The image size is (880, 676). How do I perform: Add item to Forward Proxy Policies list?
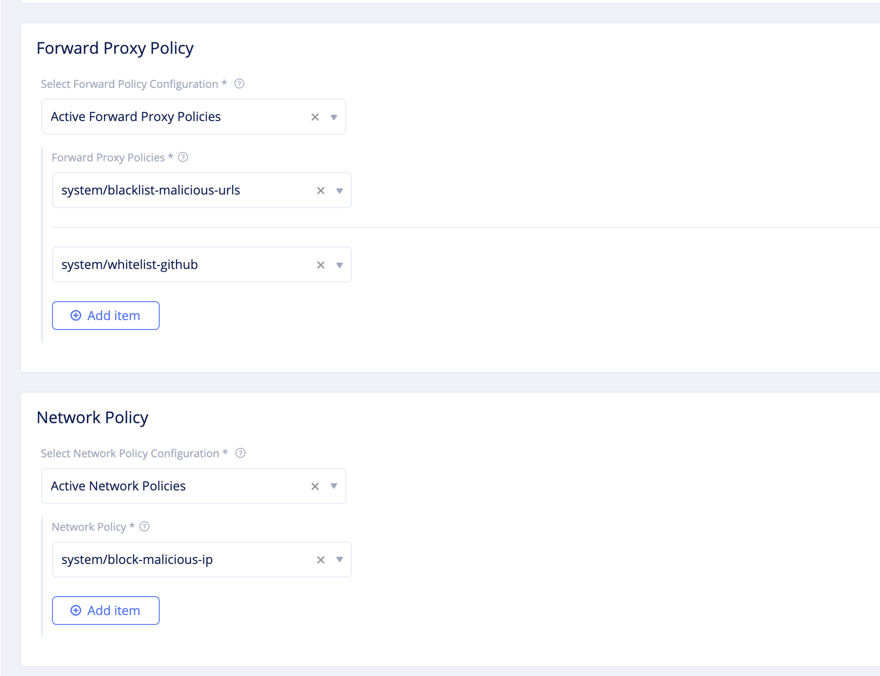click(x=106, y=316)
